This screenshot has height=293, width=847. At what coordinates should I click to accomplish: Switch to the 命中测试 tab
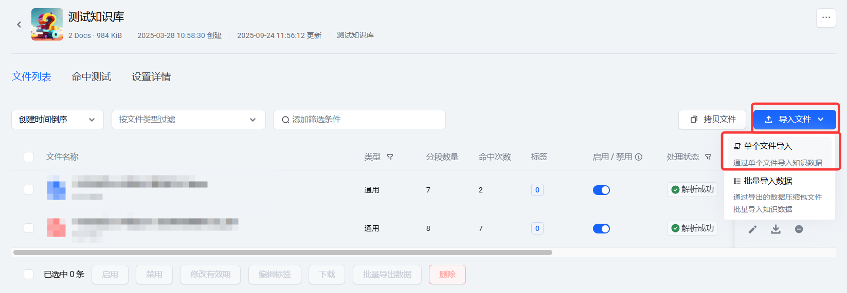(x=92, y=77)
